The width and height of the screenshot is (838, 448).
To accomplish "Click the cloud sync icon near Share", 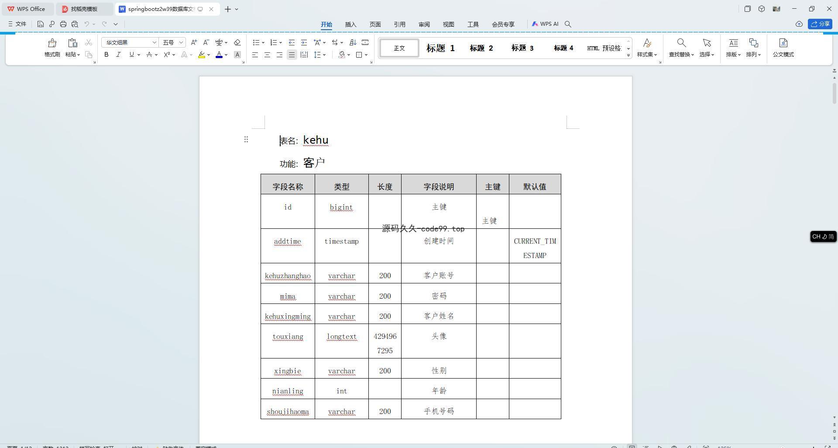I will click(799, 24).
